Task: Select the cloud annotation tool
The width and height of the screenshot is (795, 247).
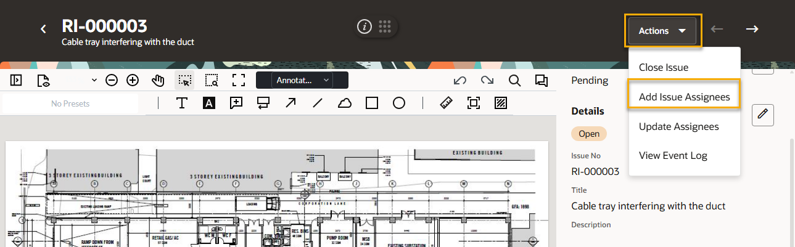Action: tap(345, 103)
